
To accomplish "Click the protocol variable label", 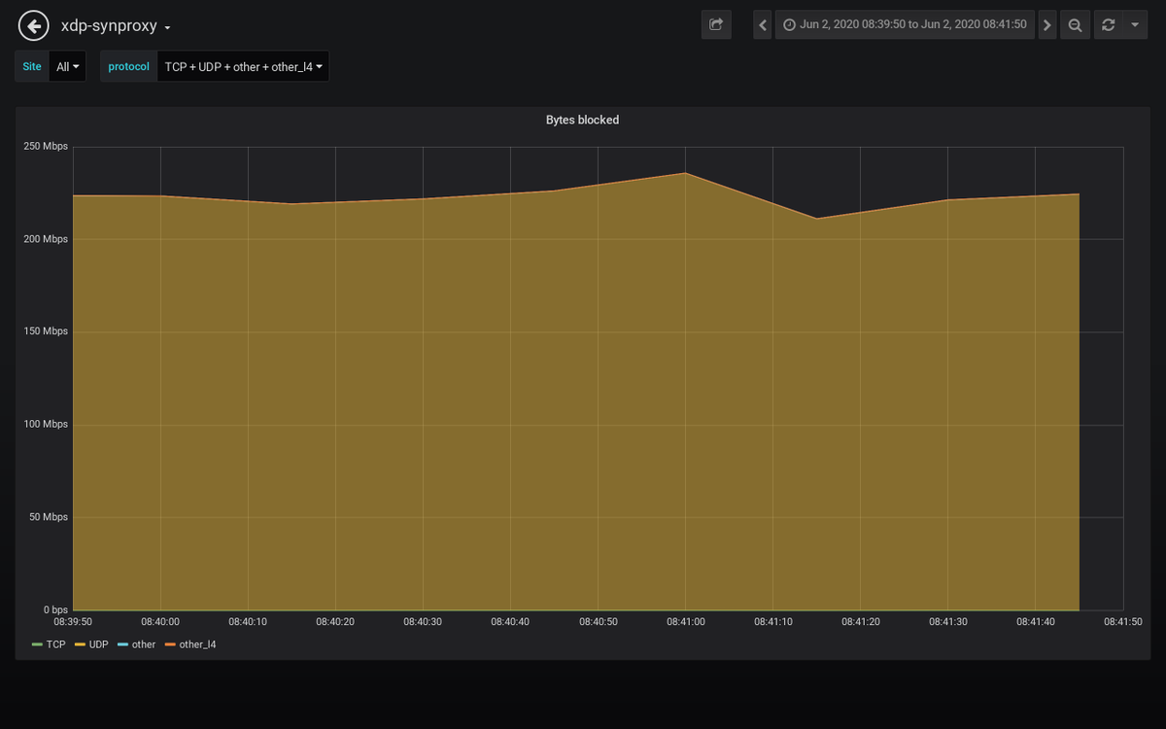I will [127, 66].
